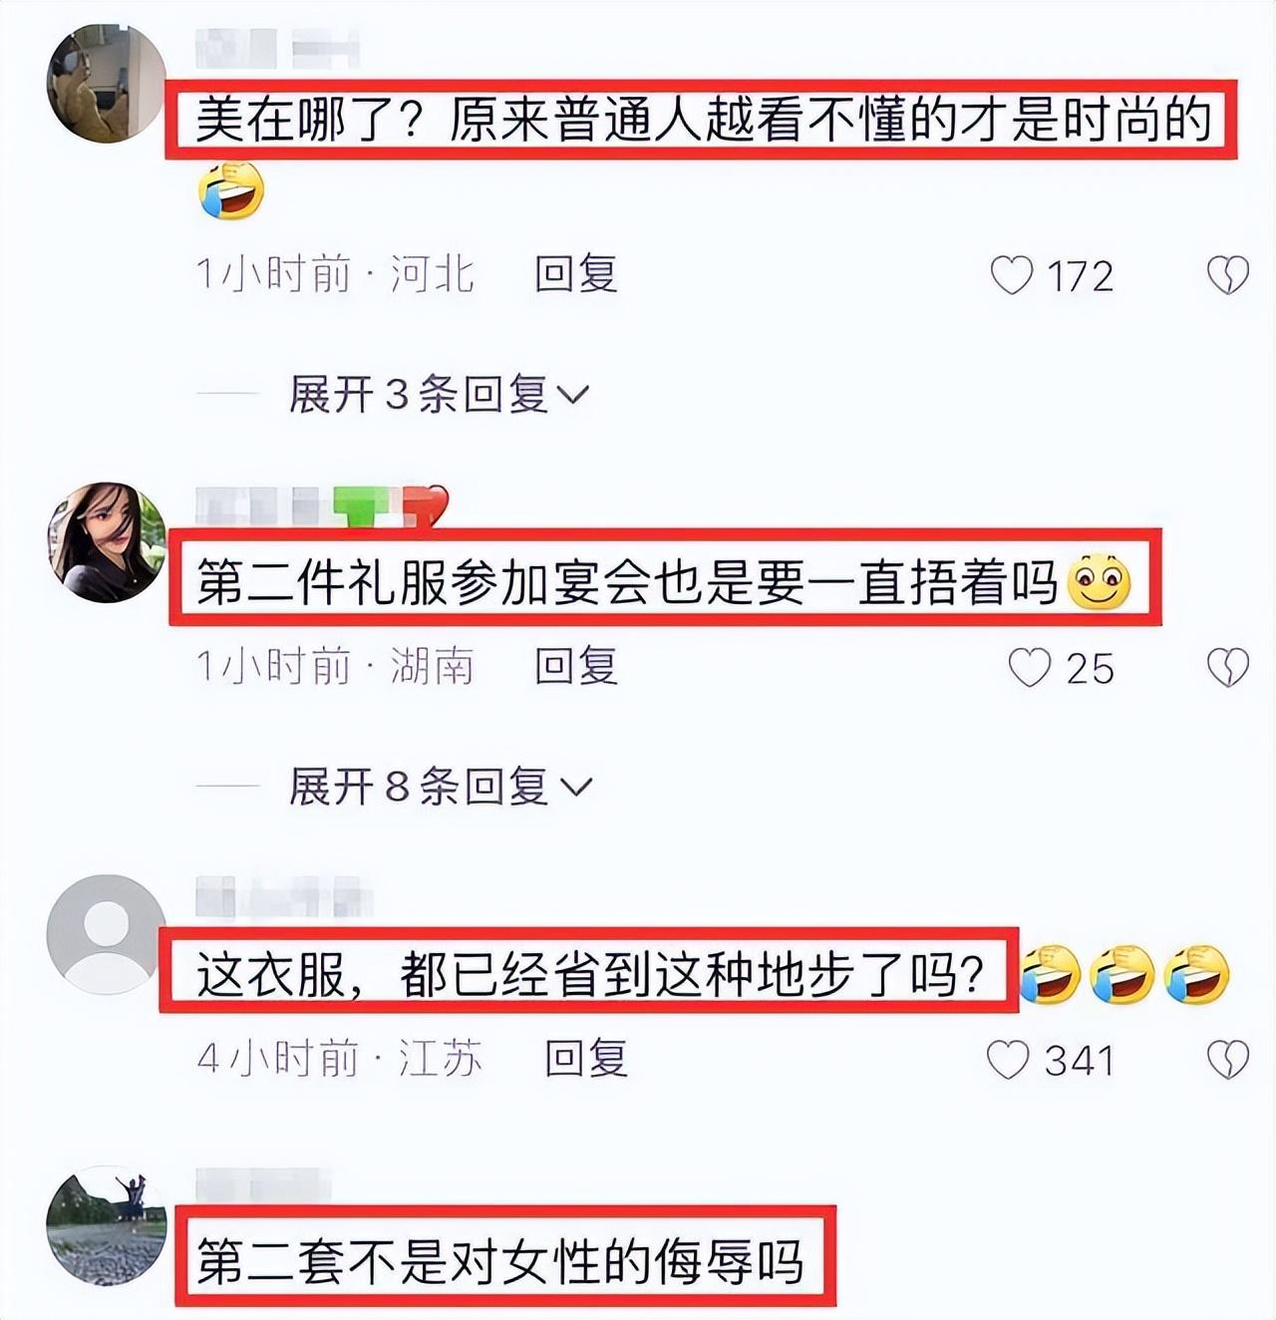1276x1320 pixels.
Task: Open avatar of woman with long hair
Action: click(x=107, y=542)
